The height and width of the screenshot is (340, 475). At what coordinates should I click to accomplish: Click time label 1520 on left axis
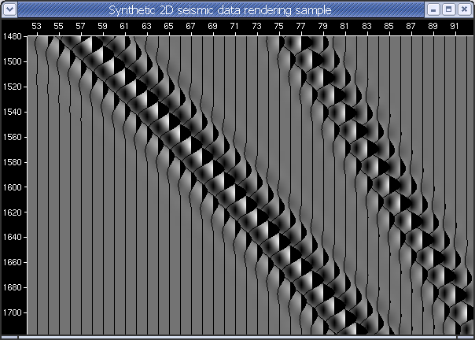tap(13, 87)
